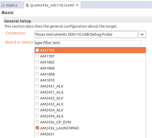Click the AM2431_ALX device name
The height and width of the screenshot is (138, 152).
point(52,92)
